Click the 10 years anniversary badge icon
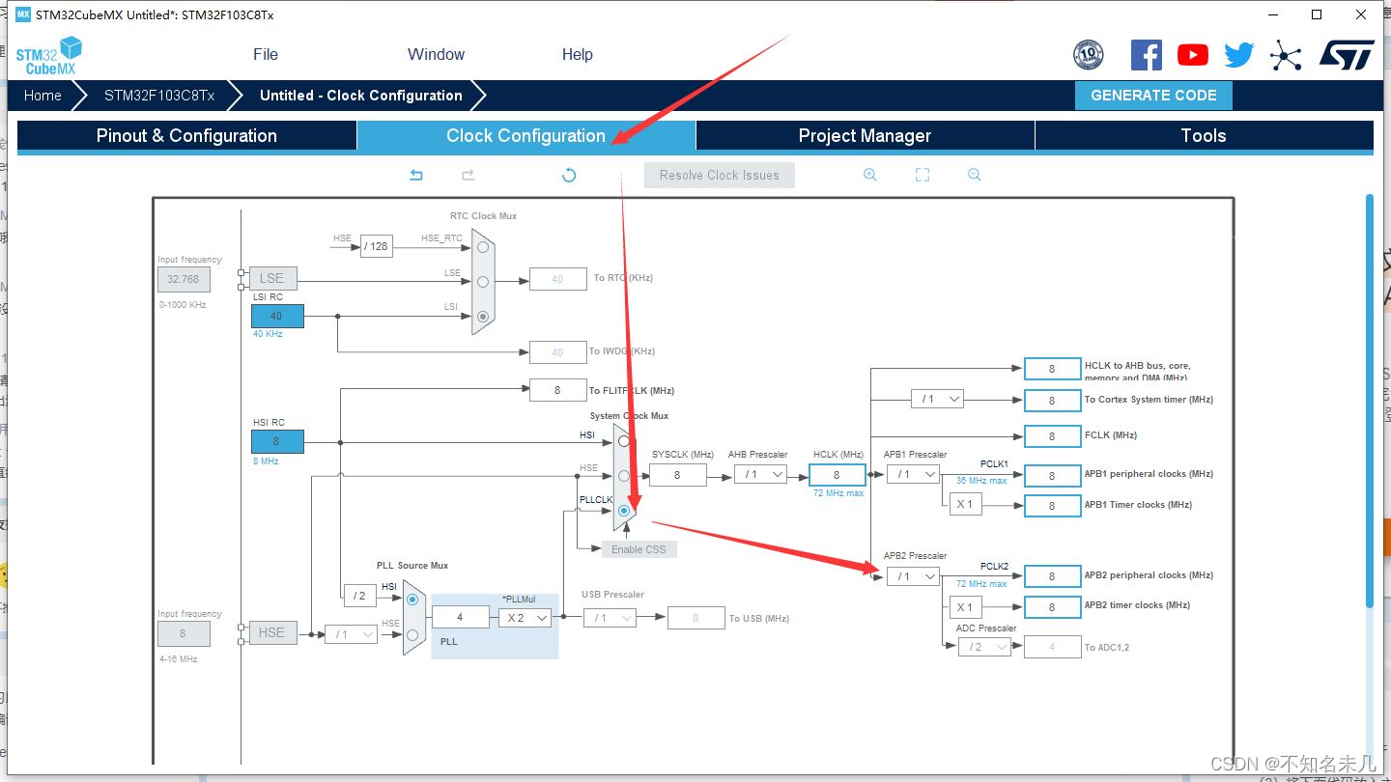The width and height of the screenshot is (1391, 782). [x=1089, y=55]
